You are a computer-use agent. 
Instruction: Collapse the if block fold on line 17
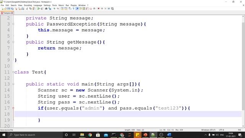(x=13, y=108)
